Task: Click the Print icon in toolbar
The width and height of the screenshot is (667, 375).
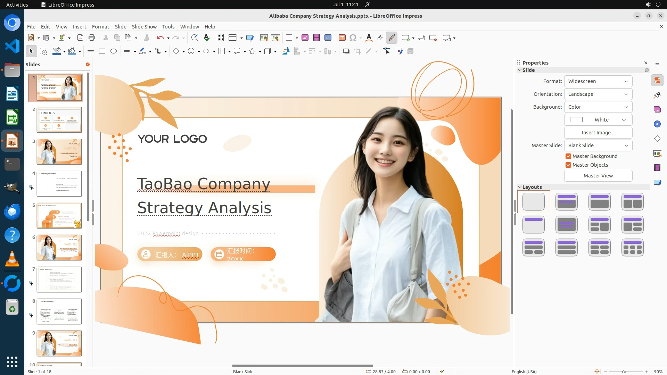Action: [92, 38]
